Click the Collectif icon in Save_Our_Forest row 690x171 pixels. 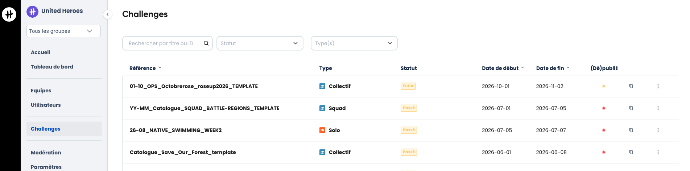tap(322, 152)
